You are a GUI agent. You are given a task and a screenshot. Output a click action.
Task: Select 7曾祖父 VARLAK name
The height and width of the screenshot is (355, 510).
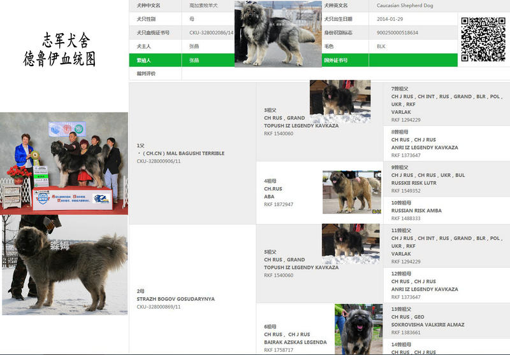tap(401, 112)
